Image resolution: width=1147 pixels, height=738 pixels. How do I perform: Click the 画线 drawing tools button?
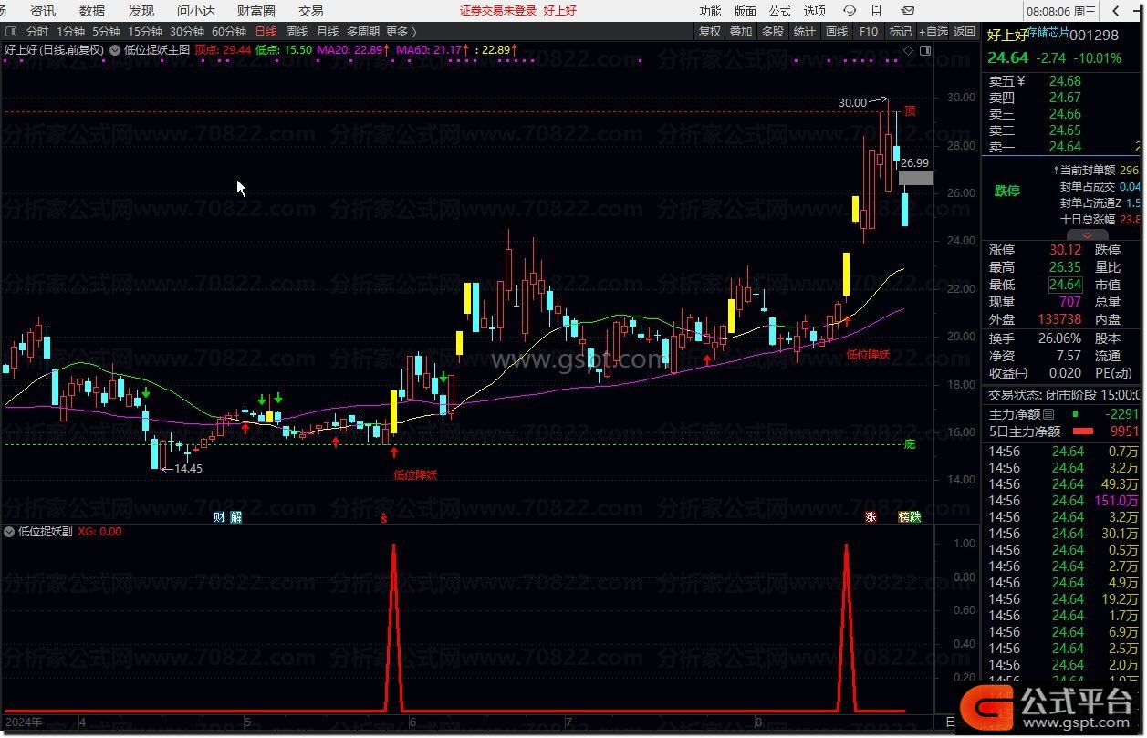(837, 31)
